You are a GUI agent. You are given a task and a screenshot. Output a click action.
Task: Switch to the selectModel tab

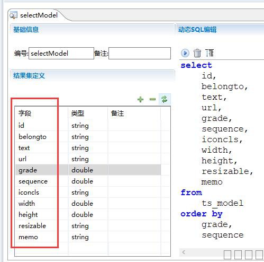pos(39,15)
